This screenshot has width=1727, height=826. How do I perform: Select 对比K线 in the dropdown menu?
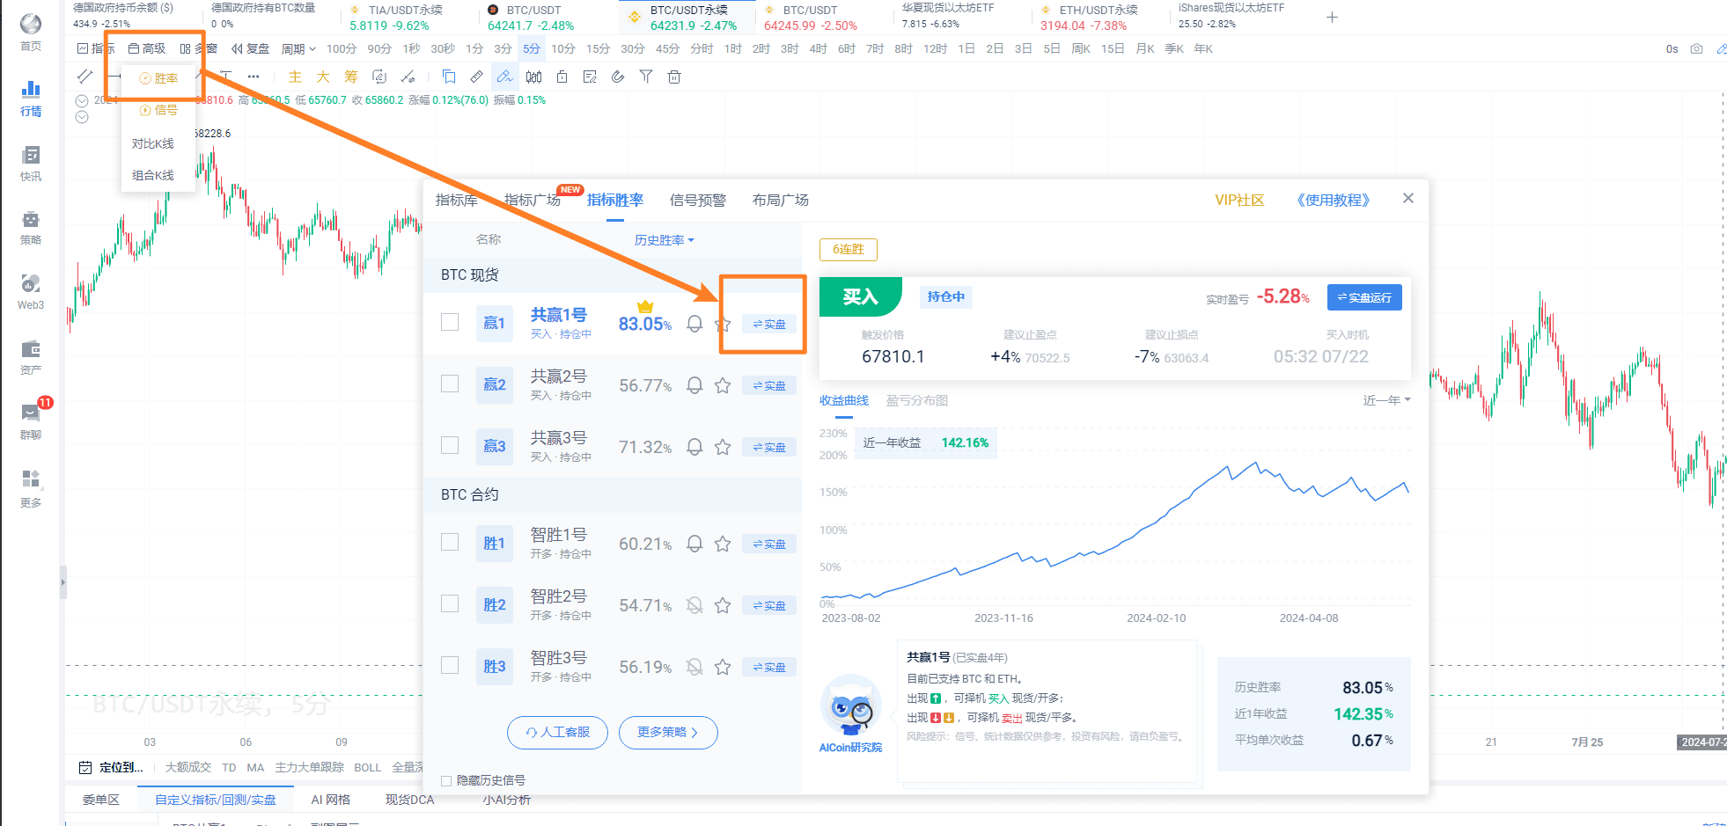click(x=153, y=143)
